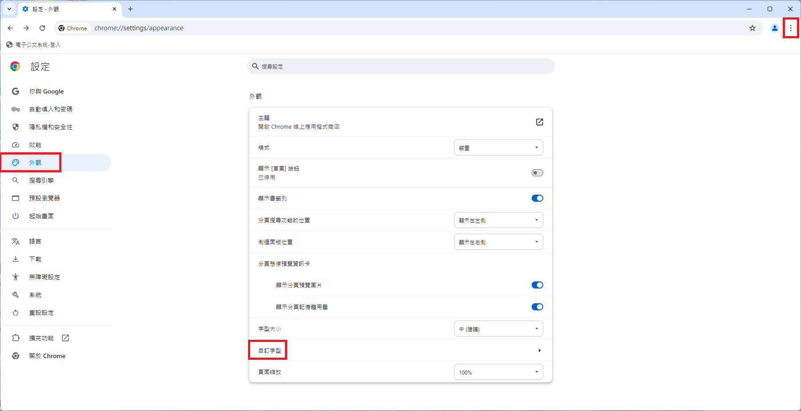Open the 頁面縮放 100% dropdown
Image resolution: width=801 pixels, height=411 pixels.
[x=498, y=372]
